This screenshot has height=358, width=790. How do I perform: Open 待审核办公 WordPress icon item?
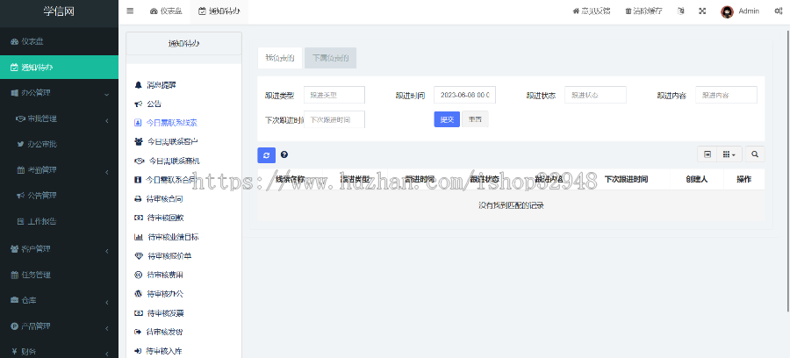(158, 294)
